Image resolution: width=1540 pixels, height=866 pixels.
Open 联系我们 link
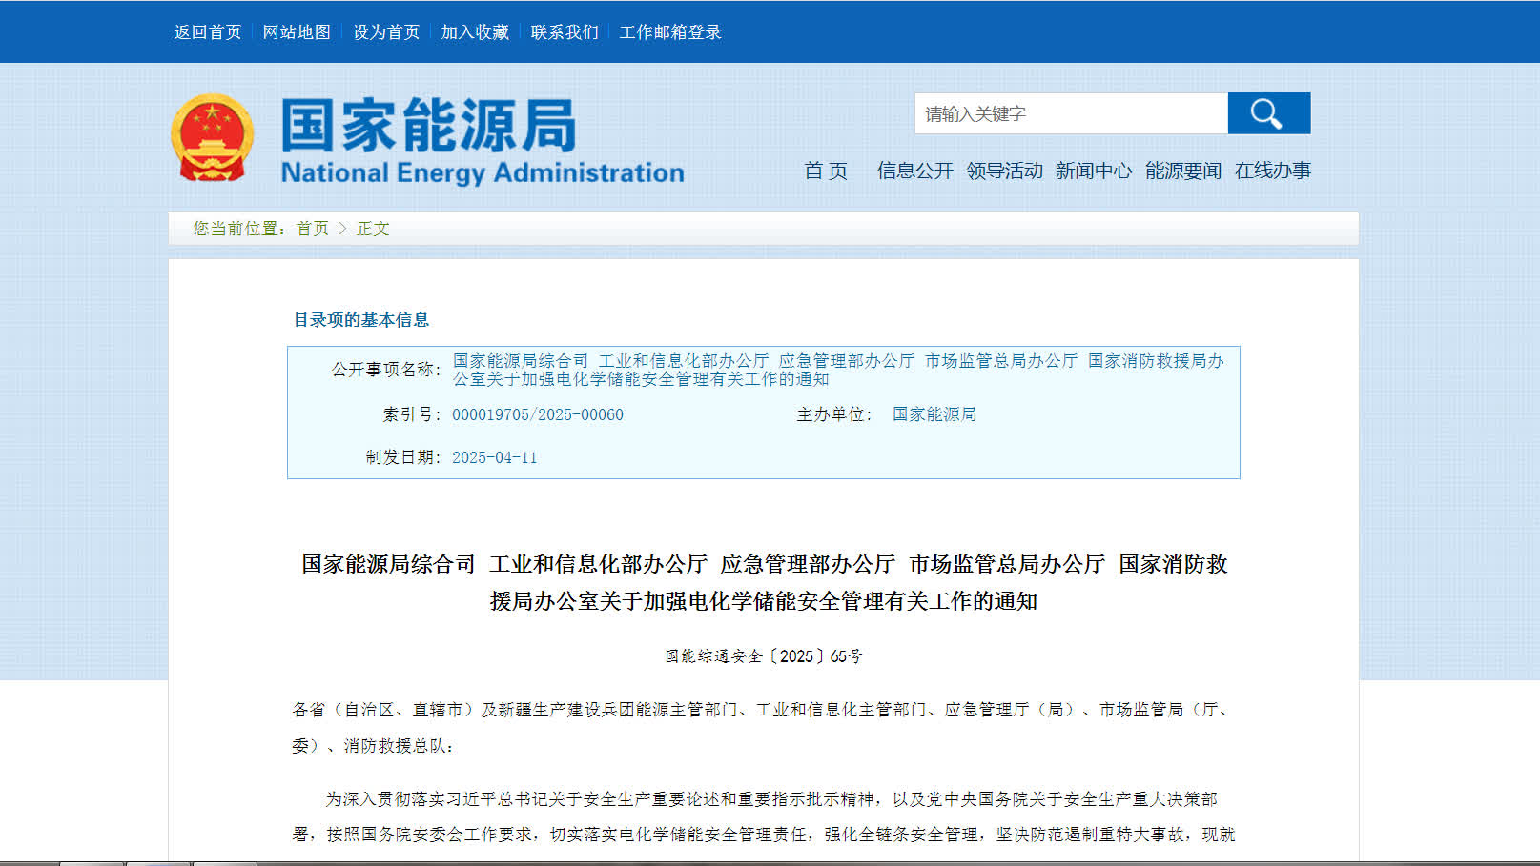click(565, 32)
